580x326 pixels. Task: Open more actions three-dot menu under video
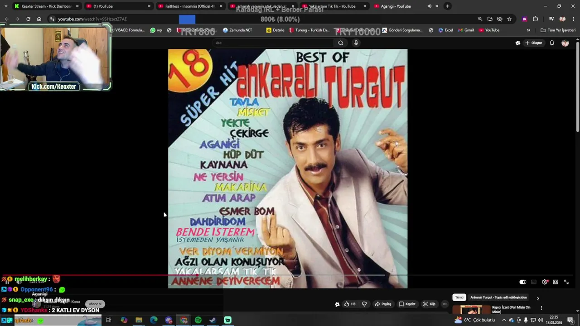(x=445, y=304)
